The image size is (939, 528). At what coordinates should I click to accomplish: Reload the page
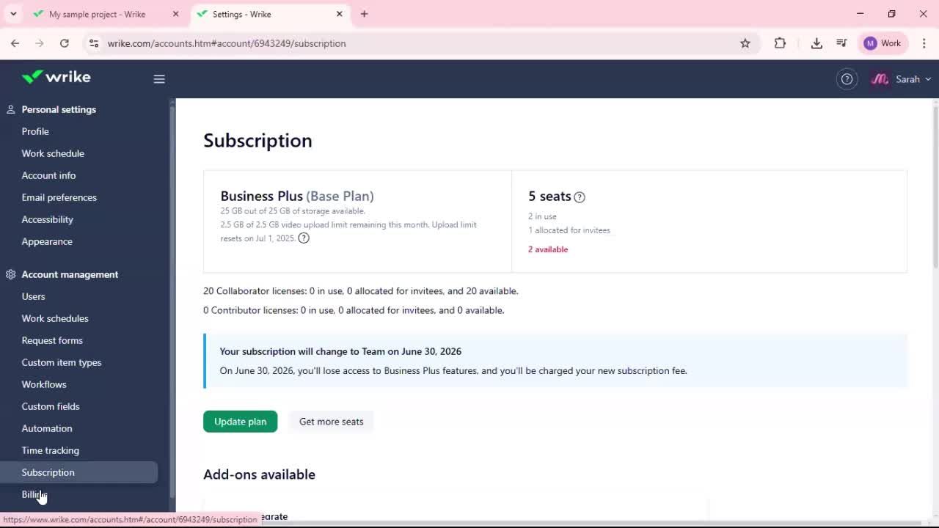point(65,43)
